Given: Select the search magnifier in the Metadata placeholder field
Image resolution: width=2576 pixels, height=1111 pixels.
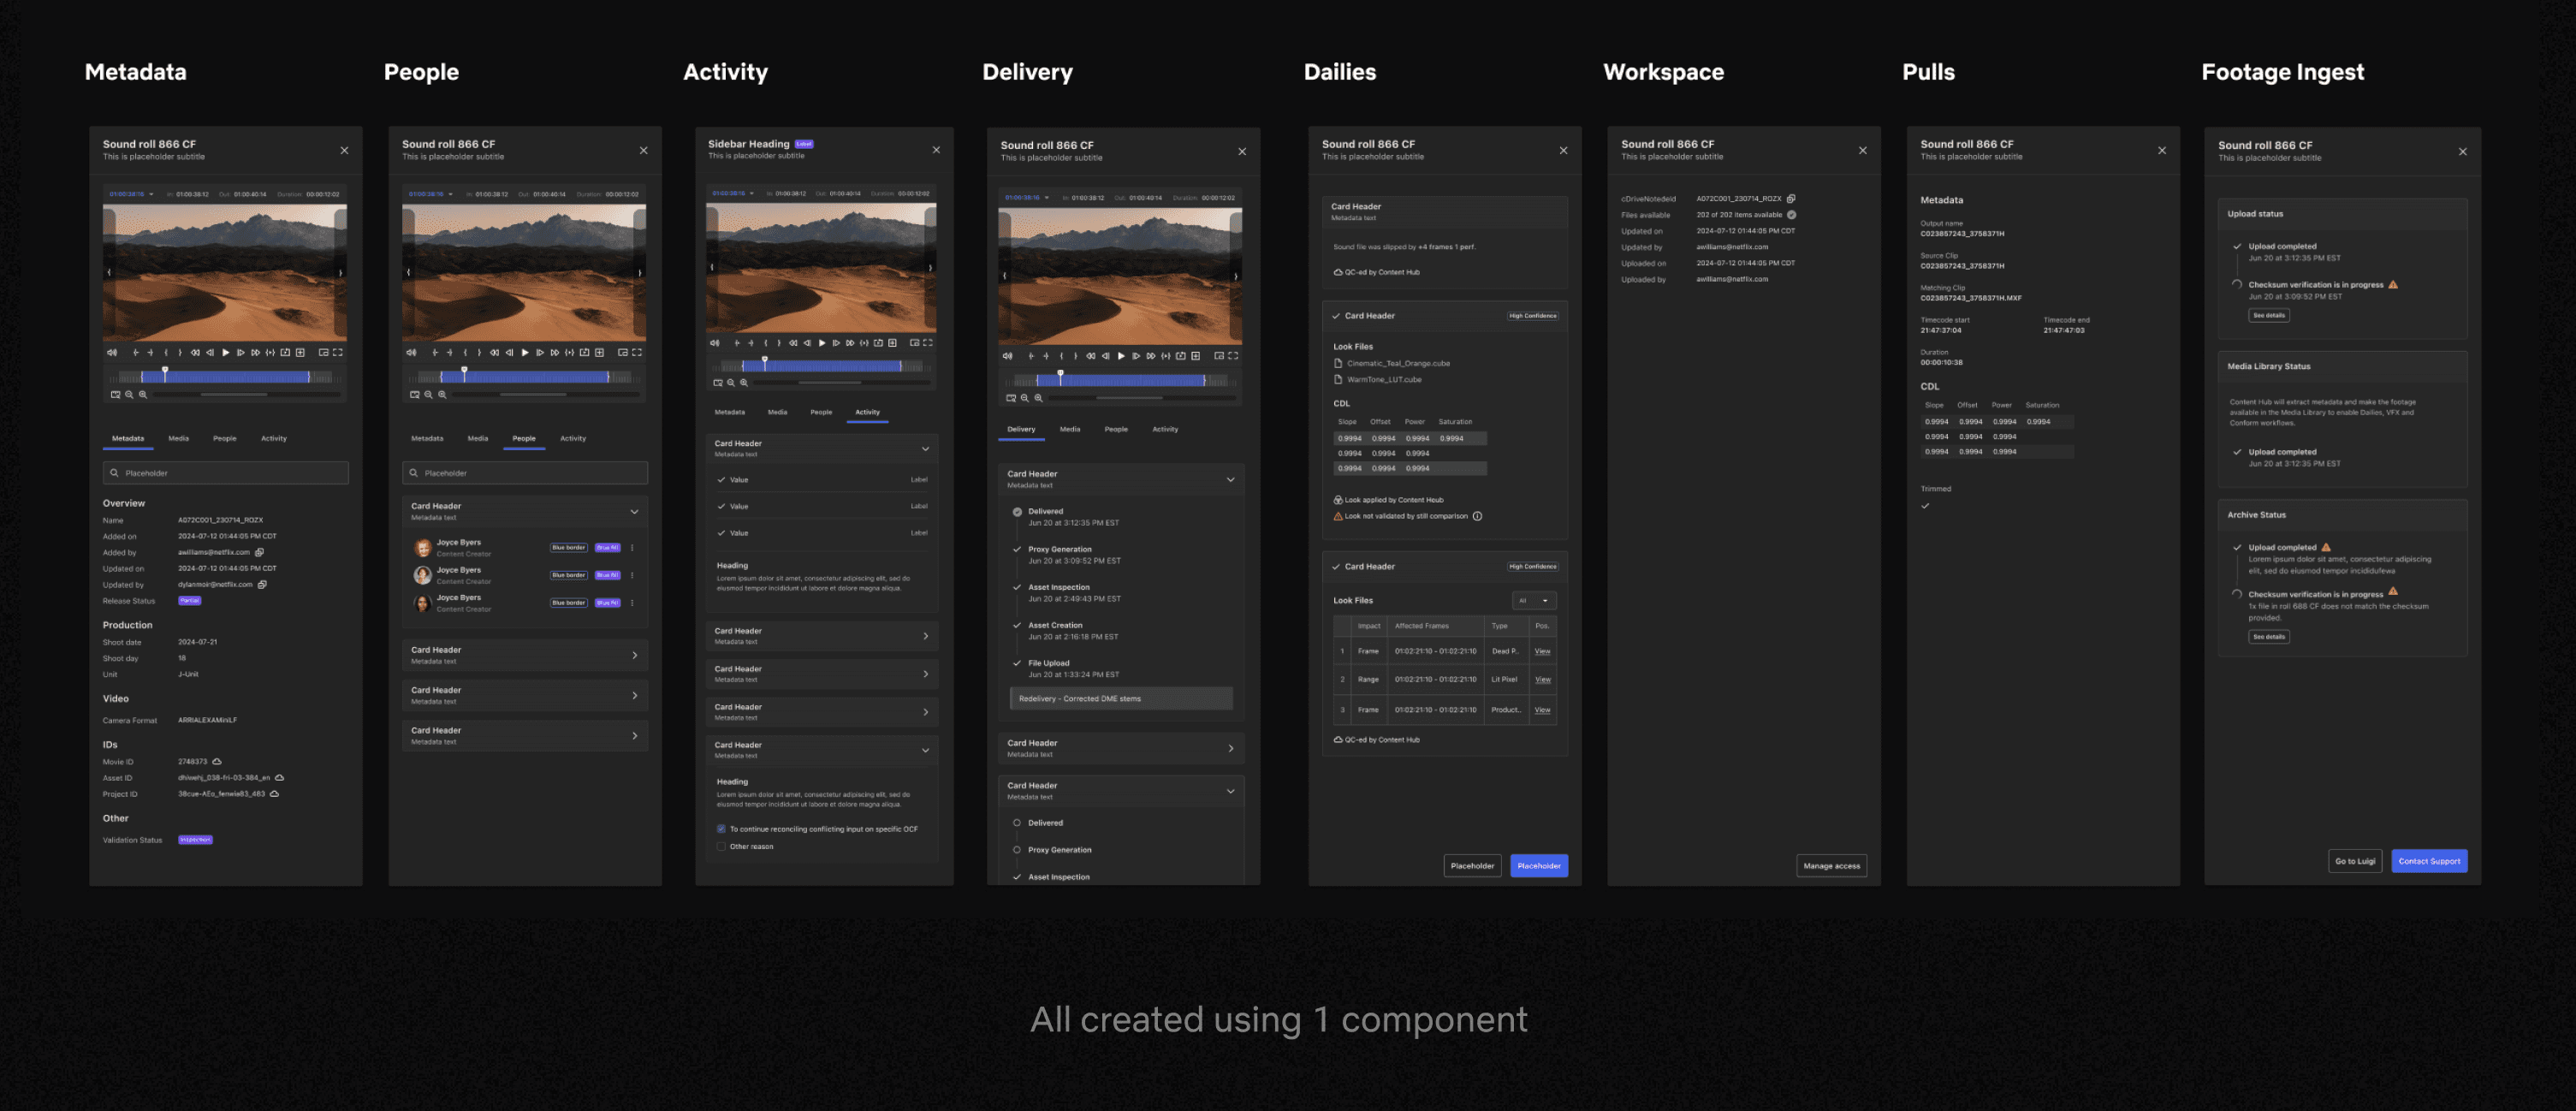Looking at the screenshot, I should (x=114, y=472).
